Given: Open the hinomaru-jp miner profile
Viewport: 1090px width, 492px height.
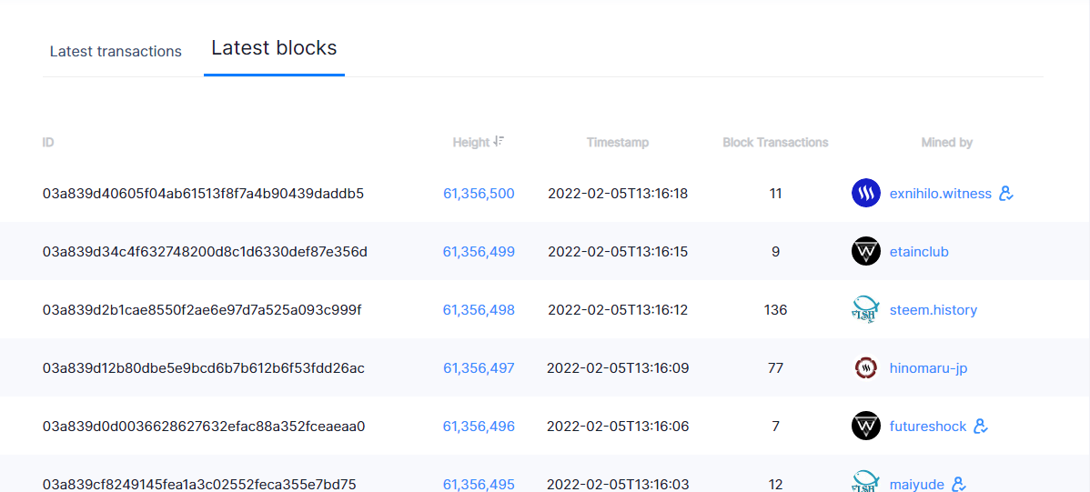Looking at the screenshot, I should 929,367.
